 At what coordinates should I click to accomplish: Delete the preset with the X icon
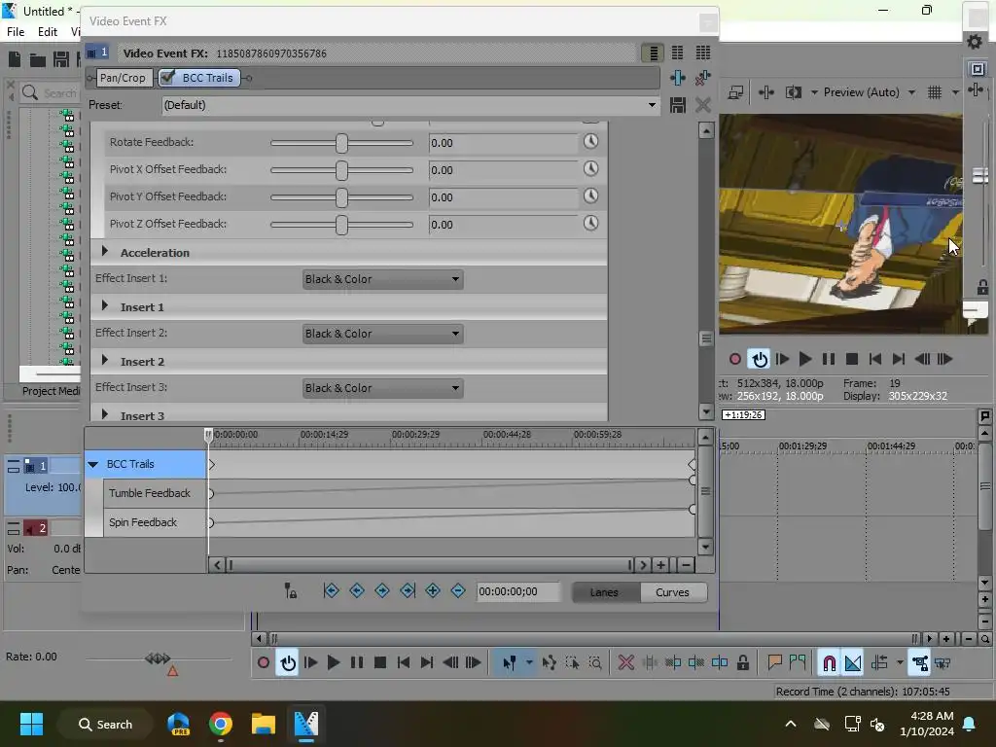(x=702, y=105)
